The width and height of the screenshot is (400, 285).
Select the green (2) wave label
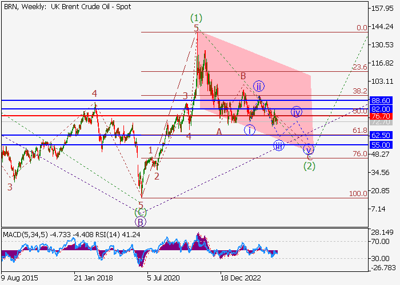pos(309,166)
